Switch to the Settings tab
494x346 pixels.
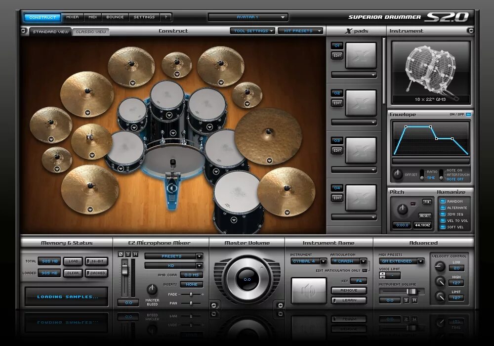144,17
